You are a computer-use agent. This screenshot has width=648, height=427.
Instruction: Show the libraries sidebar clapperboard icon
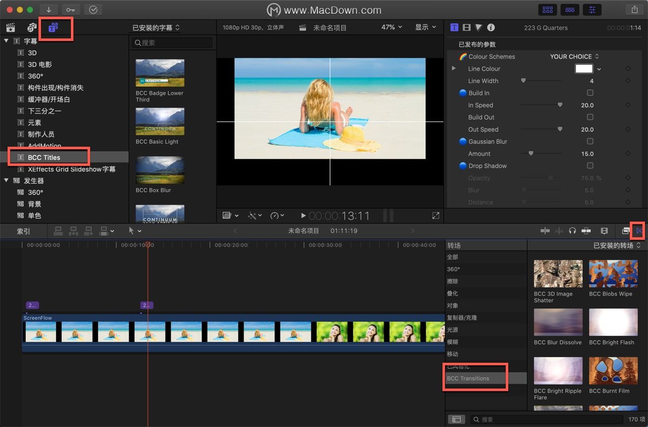coord(10,28)
